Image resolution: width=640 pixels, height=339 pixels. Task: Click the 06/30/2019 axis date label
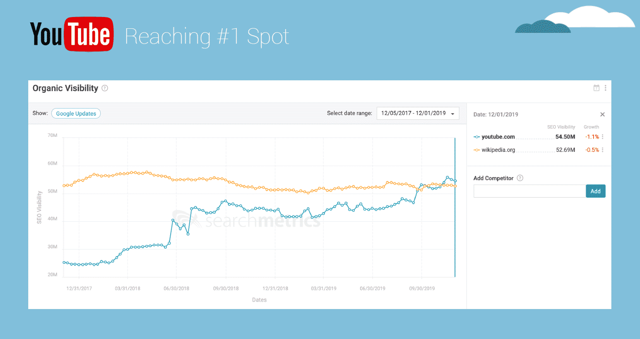pos(373,288)
